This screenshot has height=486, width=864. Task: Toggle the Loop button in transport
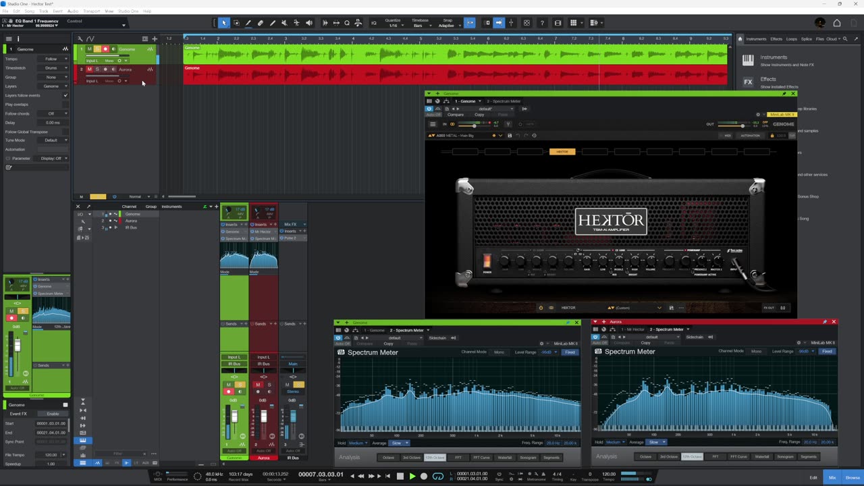[438, 476]
